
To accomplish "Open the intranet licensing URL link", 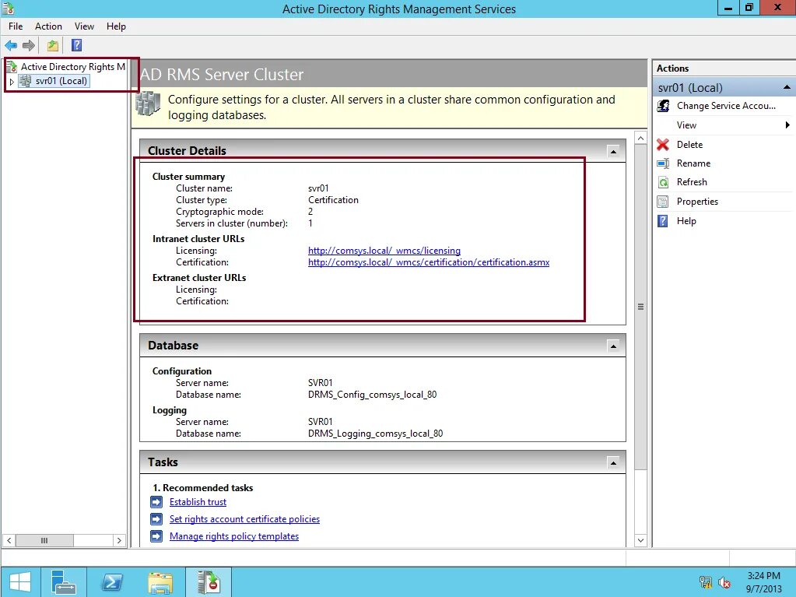I will [x=384, y=251].
